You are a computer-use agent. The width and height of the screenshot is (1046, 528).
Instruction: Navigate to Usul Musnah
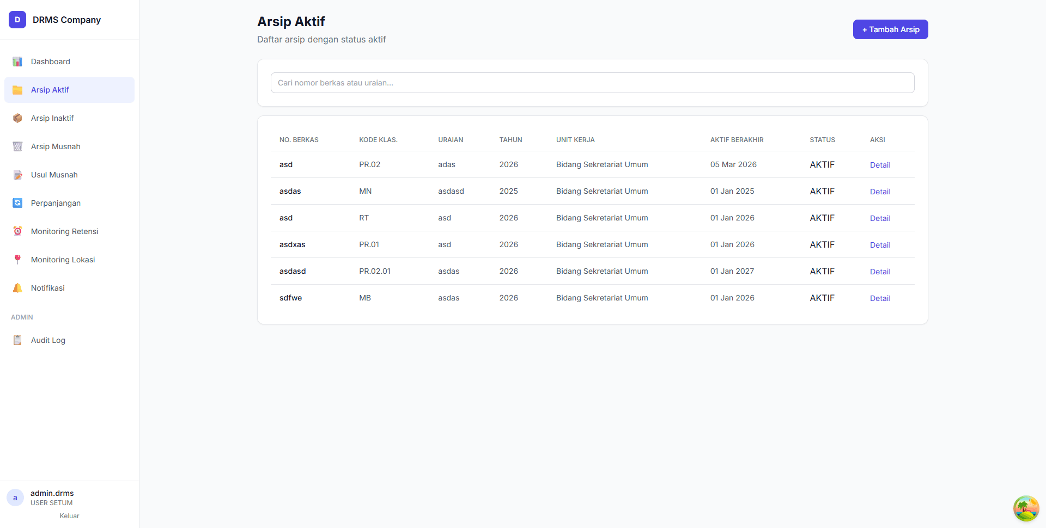pyautogui.click(x=69, y=175)
